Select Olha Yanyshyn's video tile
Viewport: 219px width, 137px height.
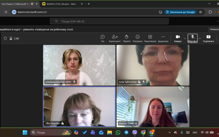point(79,107)
